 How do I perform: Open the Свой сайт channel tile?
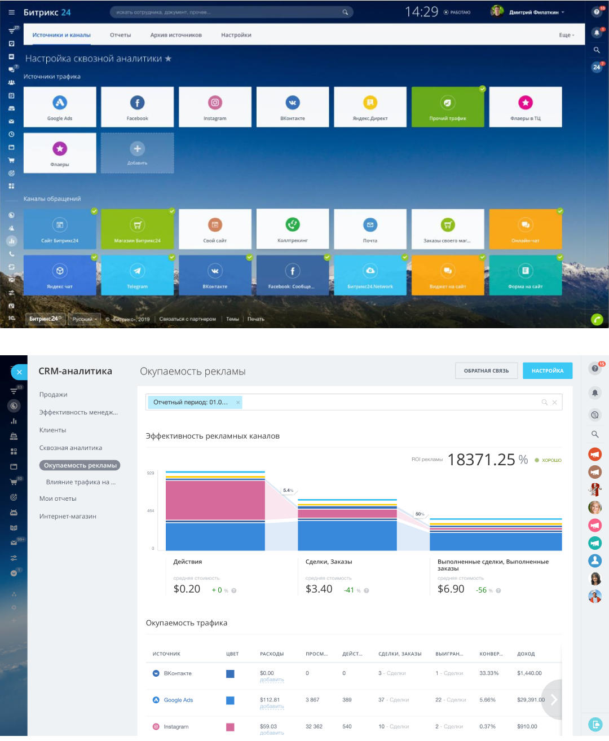(215, 229)
